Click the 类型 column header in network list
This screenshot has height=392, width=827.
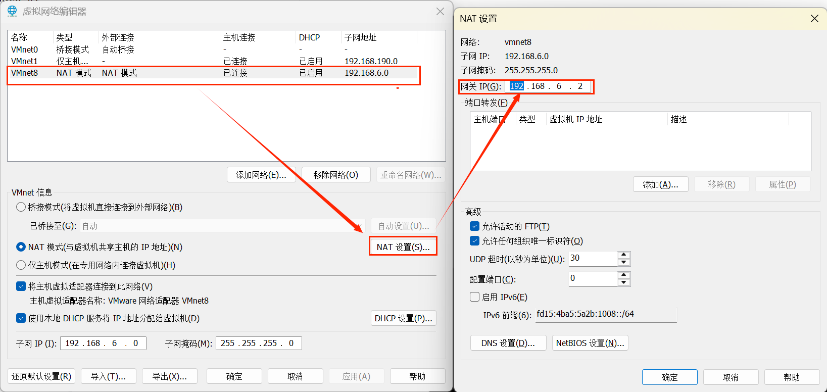pyautogui.click(x=76, y=37)
